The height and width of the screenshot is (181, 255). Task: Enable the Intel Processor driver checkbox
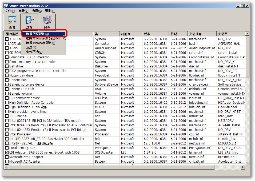7,134
